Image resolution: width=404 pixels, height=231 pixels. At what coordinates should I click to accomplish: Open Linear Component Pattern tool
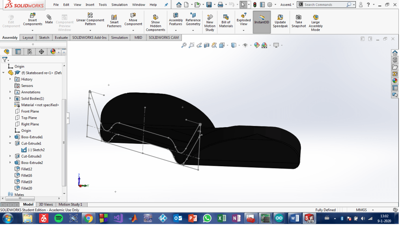coord(90,20)
